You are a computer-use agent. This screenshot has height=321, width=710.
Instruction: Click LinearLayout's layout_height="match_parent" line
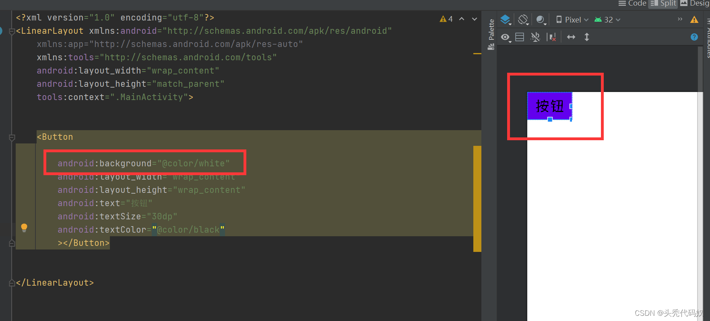(x=130, y=84)
